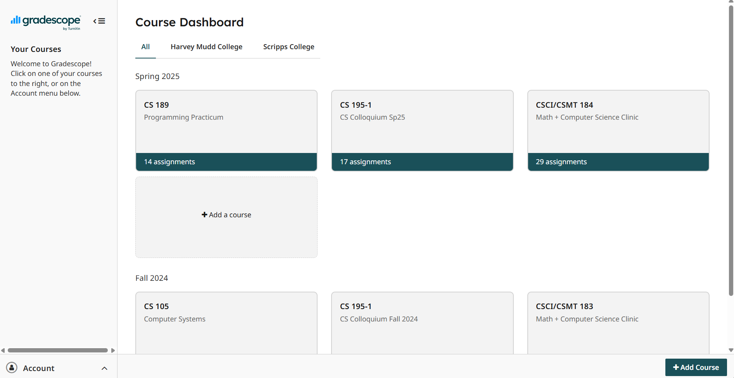Viewport: 734px width, 378px height.
Task: Select the All tab
Action: click(x=145, y=47)
